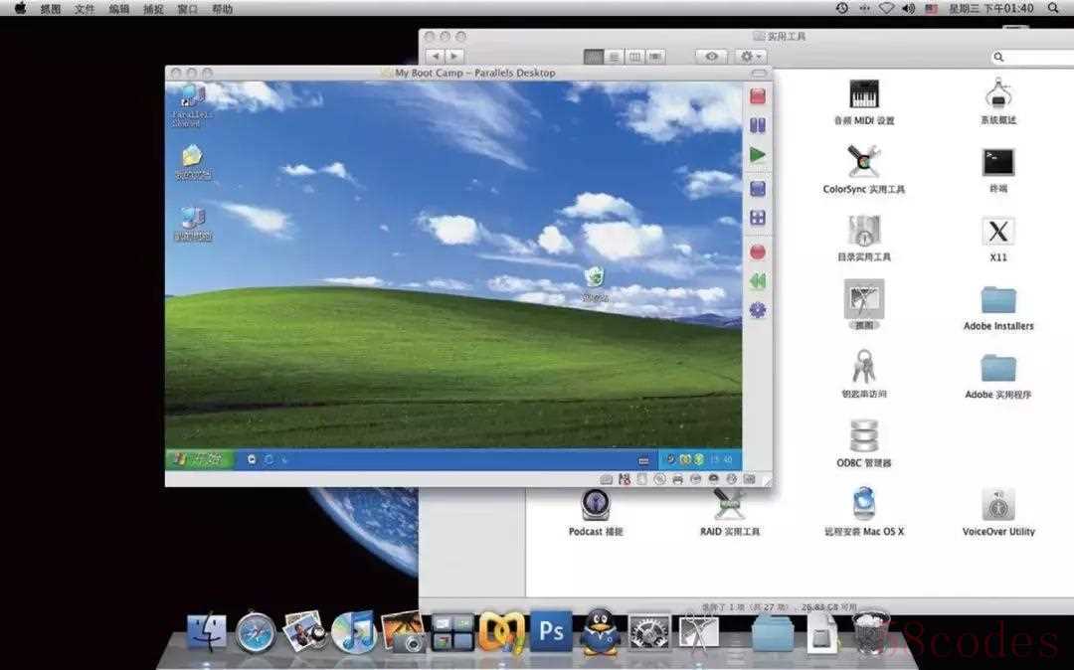Go forward in the Finder window
Screen dimensions: 1074x670
click(454, 56)
